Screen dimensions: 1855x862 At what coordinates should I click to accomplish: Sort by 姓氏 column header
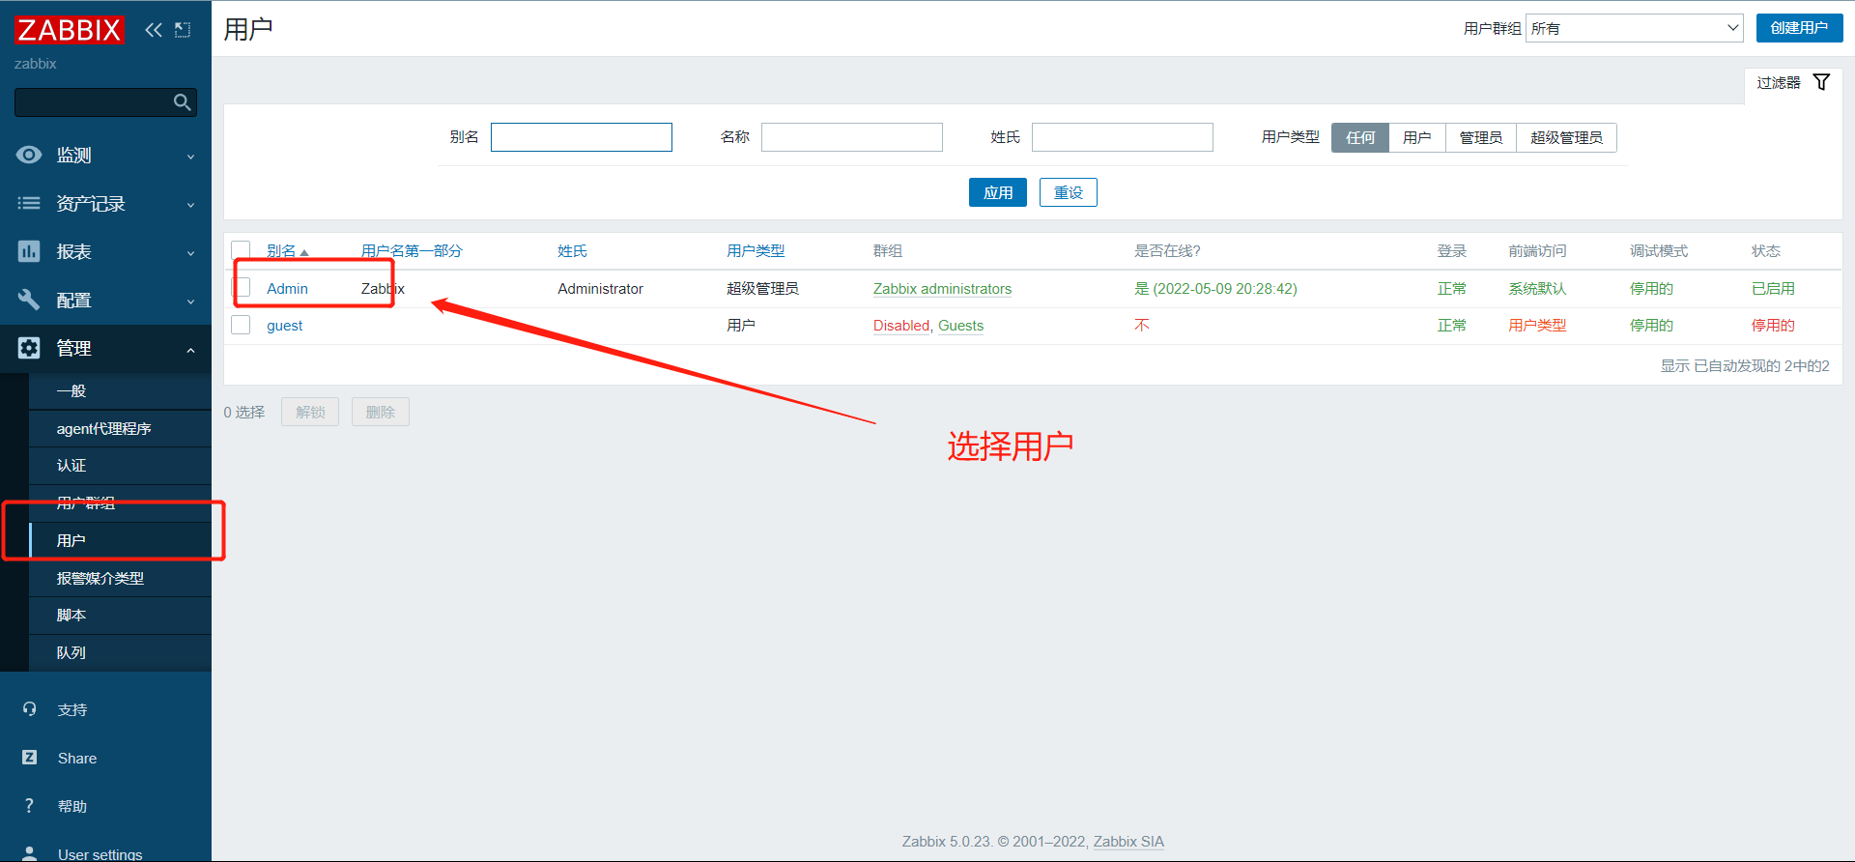tap(572, 250)
